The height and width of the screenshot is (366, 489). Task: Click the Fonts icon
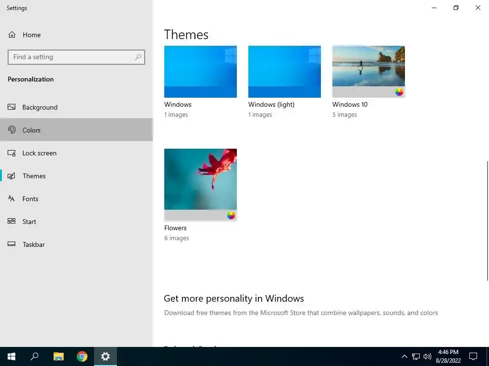11,199
